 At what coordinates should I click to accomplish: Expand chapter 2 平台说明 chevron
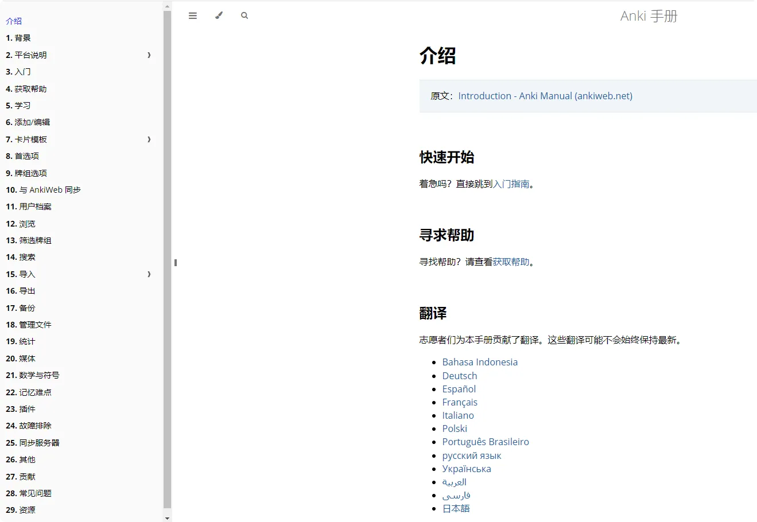pyautogui.click(x=149, y=55)
